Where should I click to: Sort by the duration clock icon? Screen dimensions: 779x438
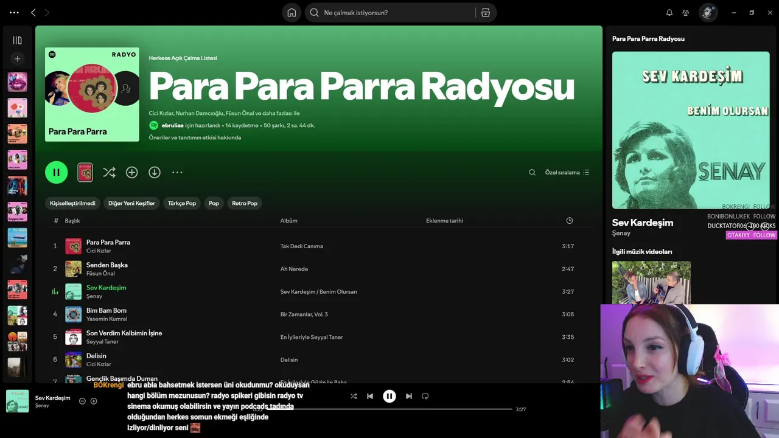tap(569, 221)
